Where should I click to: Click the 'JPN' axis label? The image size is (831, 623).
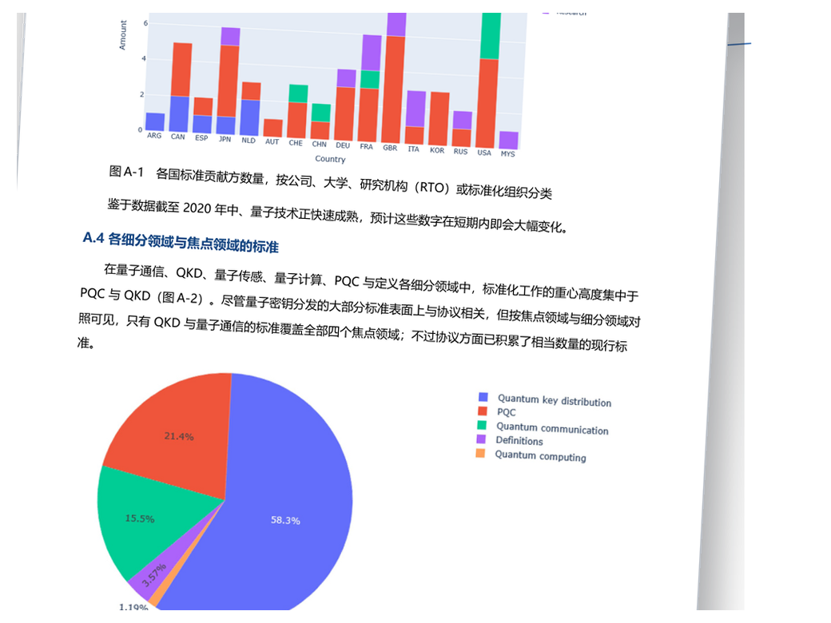[x=225, y=139]
